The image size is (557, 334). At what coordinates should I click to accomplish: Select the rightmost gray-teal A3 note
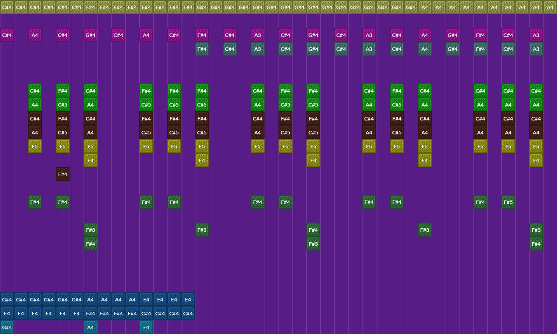pyautogui.click(x=536, y=49)
